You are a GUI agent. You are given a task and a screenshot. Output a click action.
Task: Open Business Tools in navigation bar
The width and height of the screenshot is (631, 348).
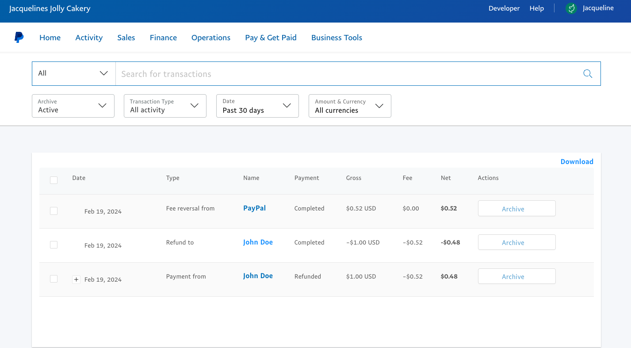(337, 38)
